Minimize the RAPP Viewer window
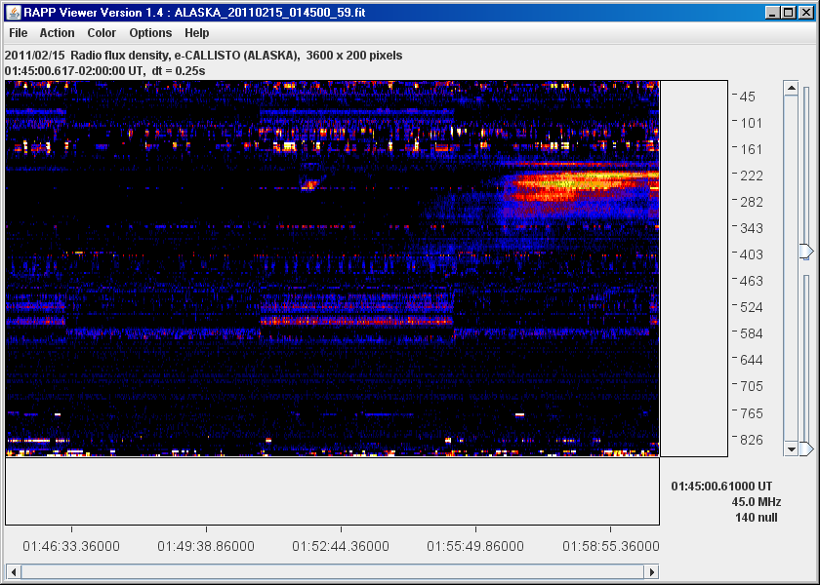820x585 pixels. click(x=773, y=13)
